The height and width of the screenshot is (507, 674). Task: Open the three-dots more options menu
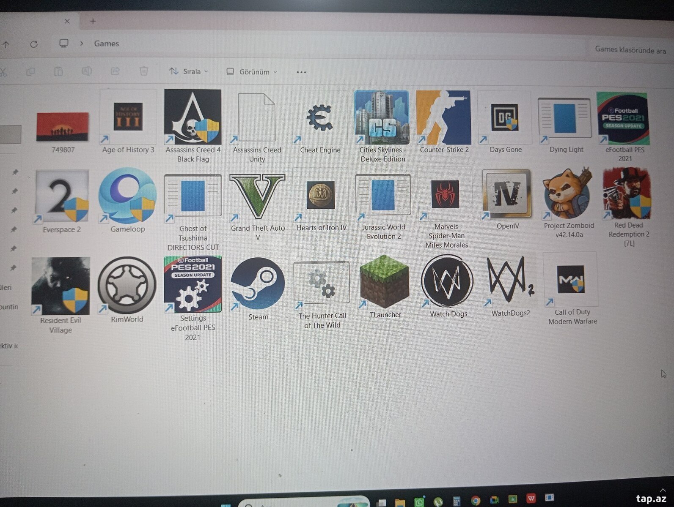[x=301, y=72]
